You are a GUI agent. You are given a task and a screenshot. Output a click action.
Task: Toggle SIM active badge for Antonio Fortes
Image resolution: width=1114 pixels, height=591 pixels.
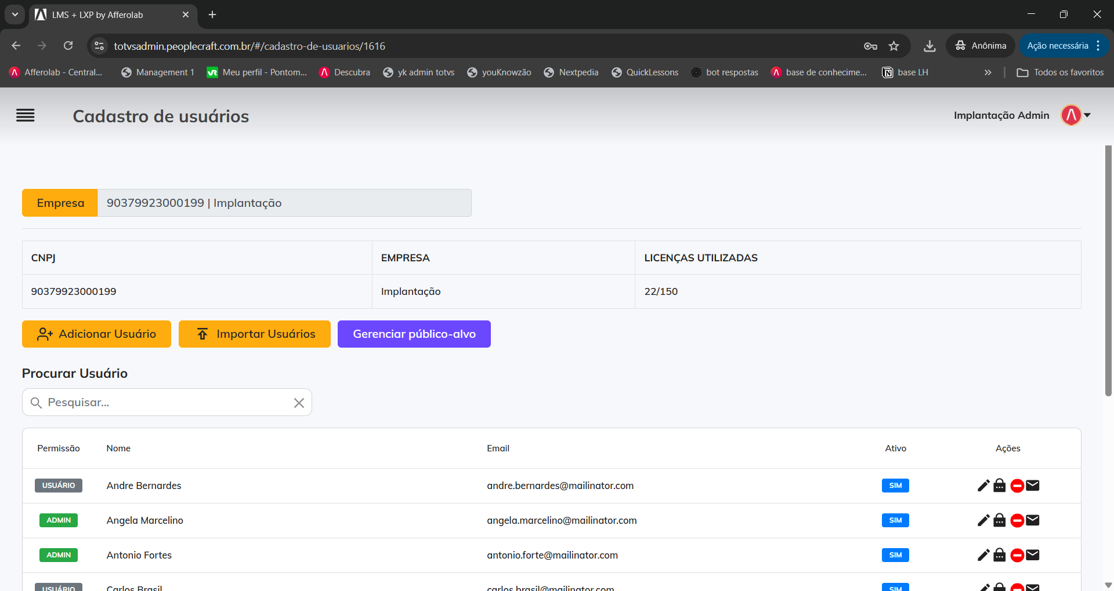895,555
